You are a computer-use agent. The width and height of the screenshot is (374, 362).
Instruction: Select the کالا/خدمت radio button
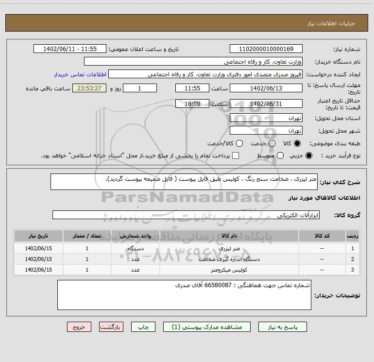(239, 143)
